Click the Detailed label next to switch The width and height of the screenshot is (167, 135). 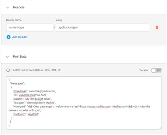(x=144, y=70)
